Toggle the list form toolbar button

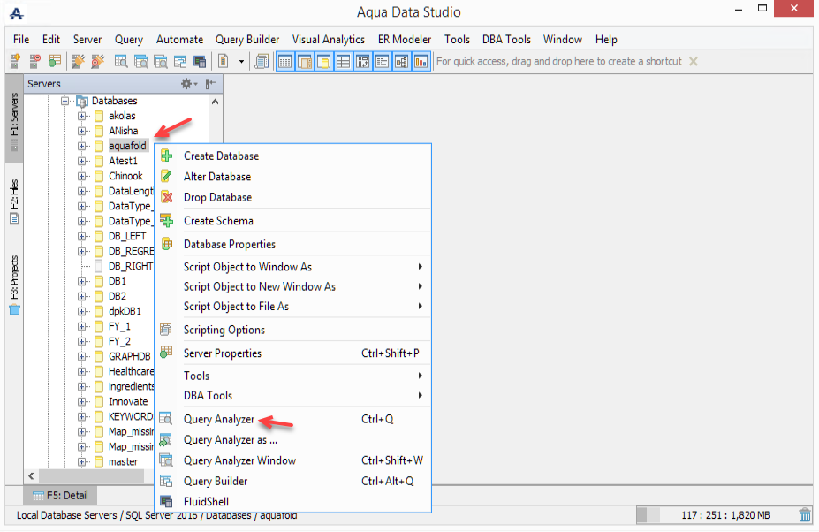click(x=382, y=62)
